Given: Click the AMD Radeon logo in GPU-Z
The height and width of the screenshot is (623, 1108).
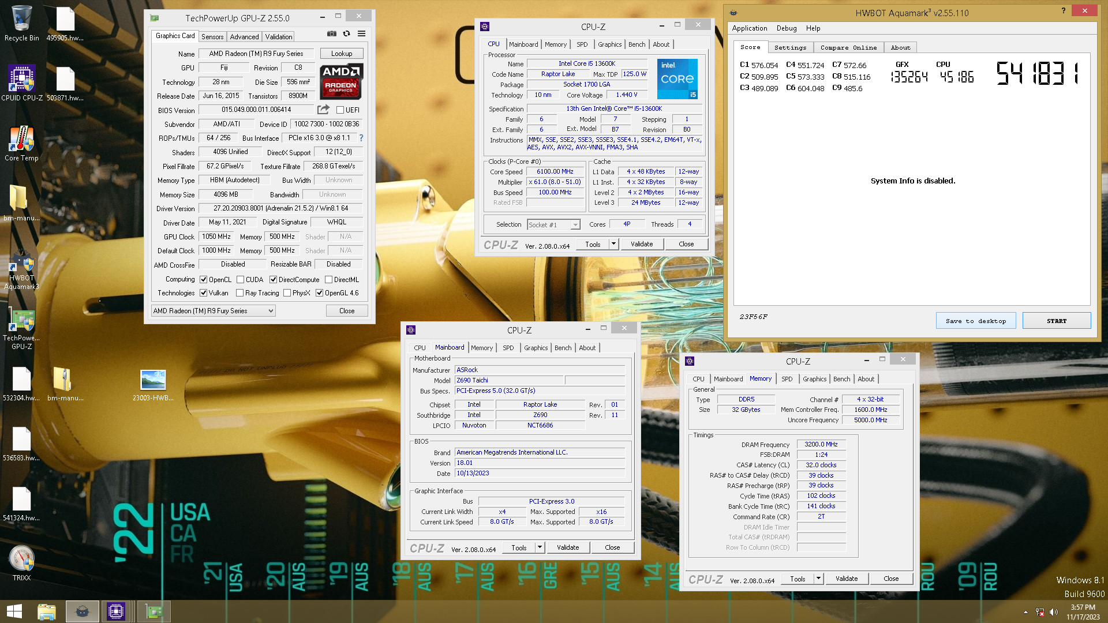Looking at the screenshot, I should tap(342, 82).
